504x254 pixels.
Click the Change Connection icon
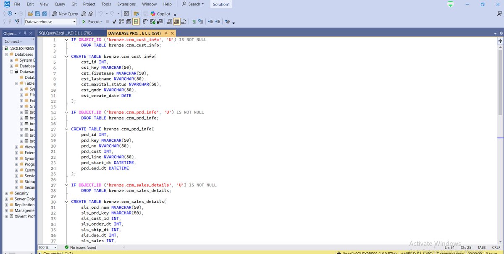coord(17,22)
